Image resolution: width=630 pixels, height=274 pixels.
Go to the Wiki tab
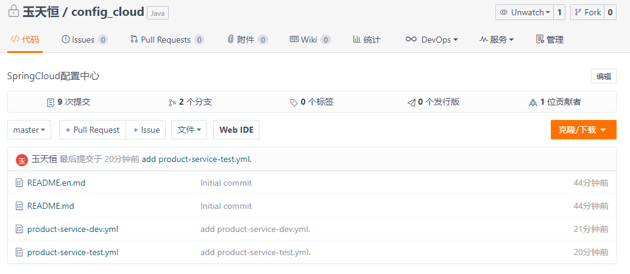[x=310, y=40]
